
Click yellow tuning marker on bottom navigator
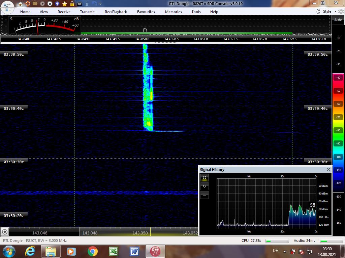(150, 232)
